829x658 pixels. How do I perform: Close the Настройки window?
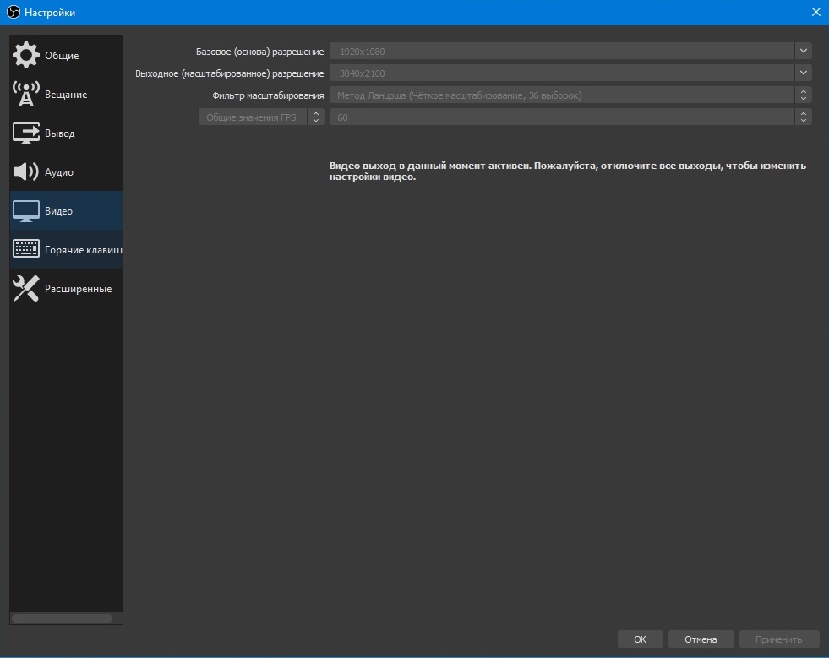(x=815, y=12)
